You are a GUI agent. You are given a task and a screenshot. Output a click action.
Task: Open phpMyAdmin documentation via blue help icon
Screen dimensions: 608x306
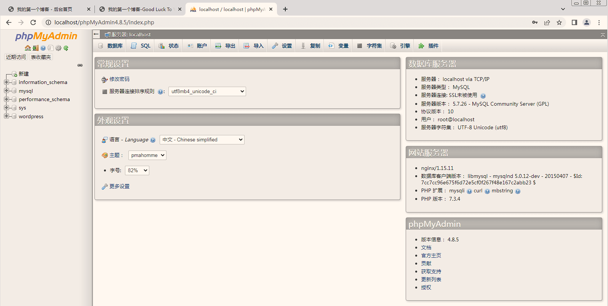click(43, 48)
